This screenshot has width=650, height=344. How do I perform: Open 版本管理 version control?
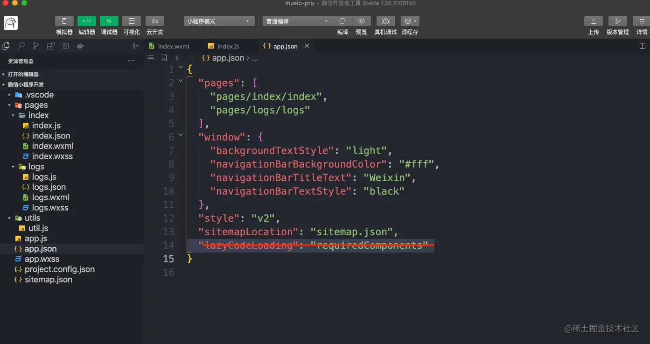click(x=618, y=21)
